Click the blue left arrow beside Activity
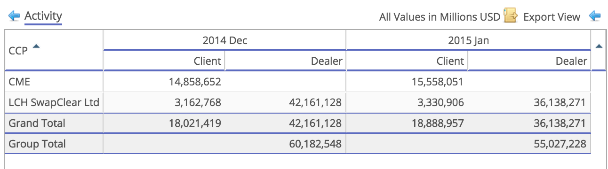608x169 pixels. click(14, 16)
